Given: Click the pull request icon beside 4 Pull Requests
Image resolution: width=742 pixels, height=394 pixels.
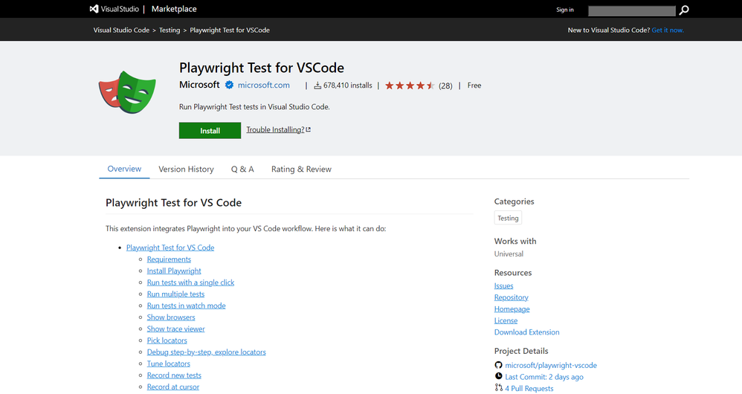Looking at the screenshot, I should coord(498,388).
